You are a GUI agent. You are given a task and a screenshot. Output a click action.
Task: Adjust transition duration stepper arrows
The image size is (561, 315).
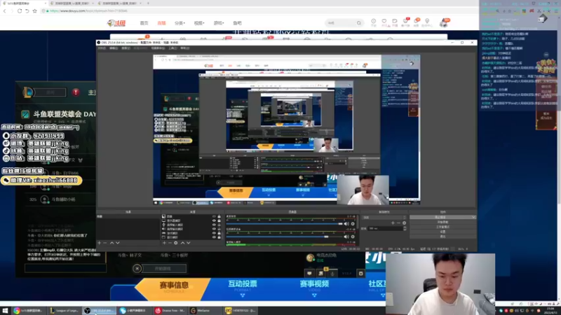[x=405, y=229]
